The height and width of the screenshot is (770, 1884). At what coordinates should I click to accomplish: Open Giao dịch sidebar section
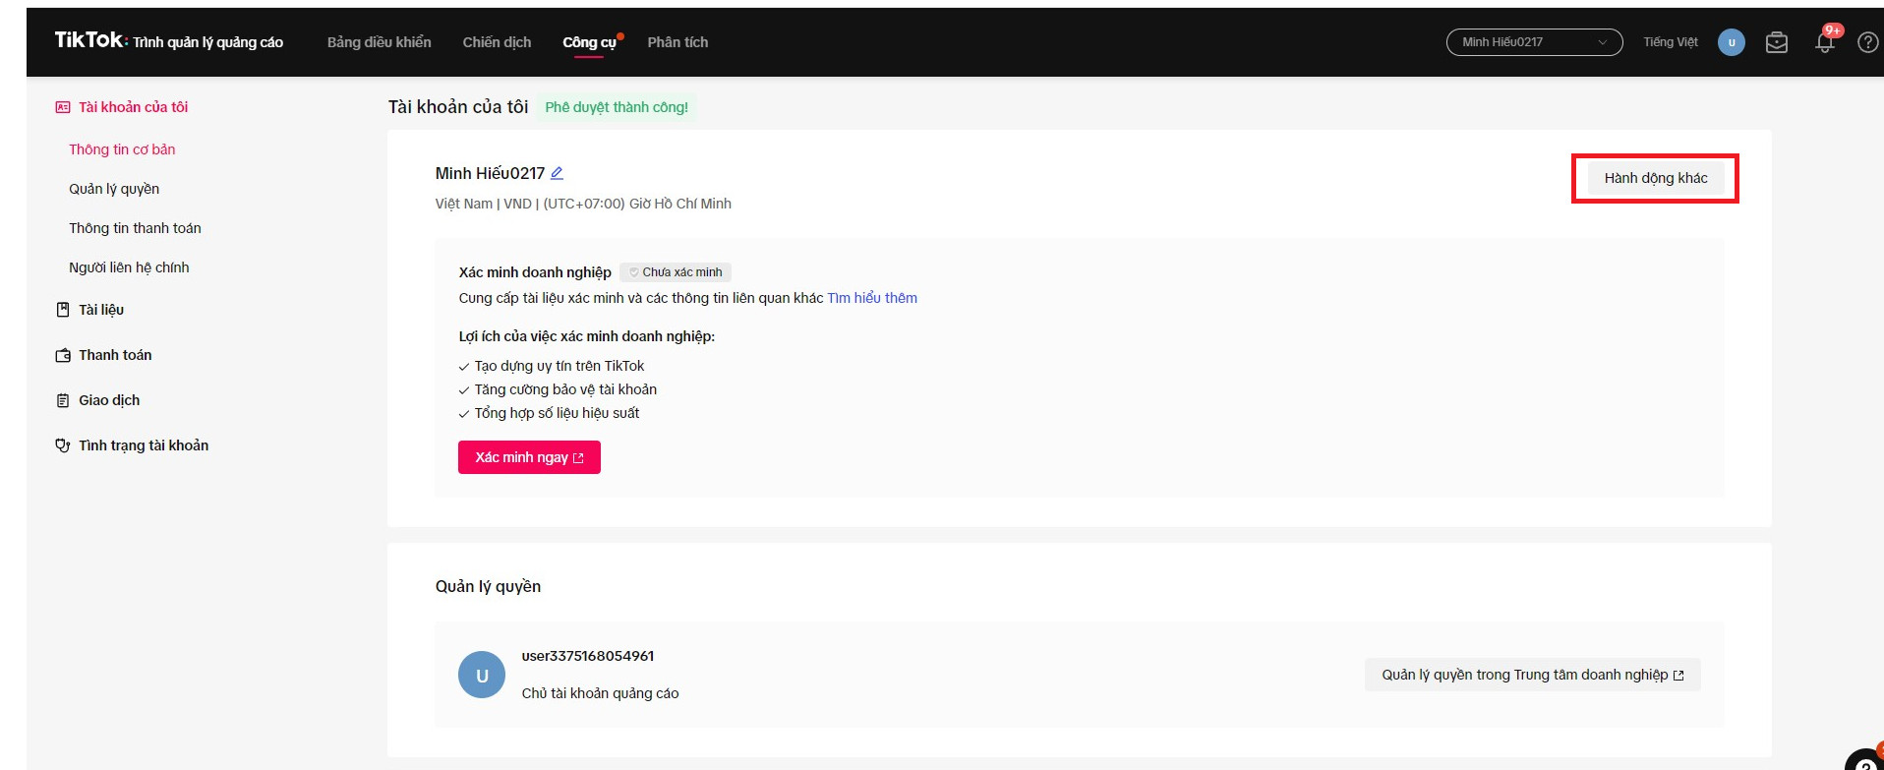point(109,400)
